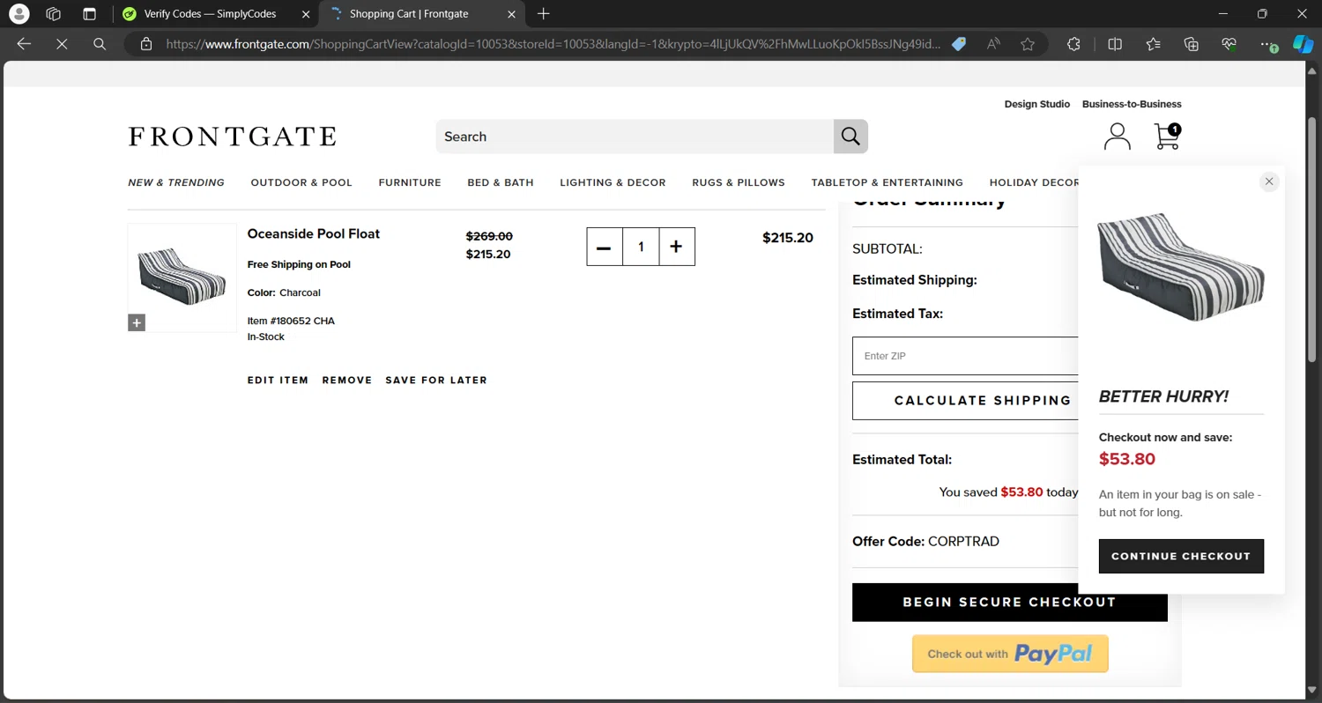Stop loading the page

pyautogui.click(x=62, y=44)
